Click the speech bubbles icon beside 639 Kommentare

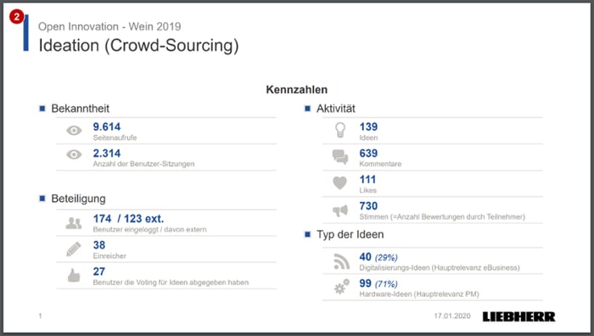[x=340, y=157]
